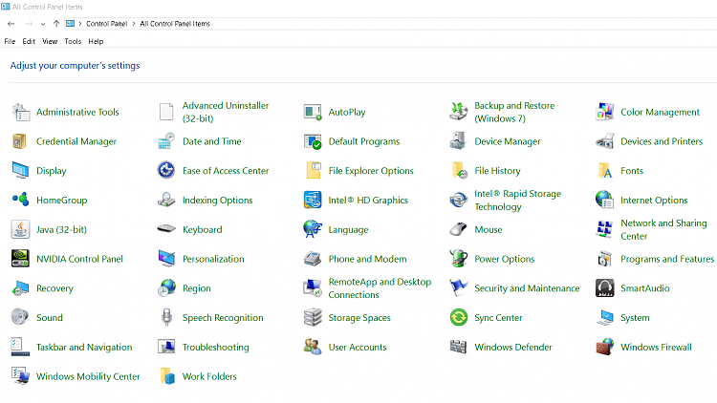Click All Control Panel Items breadcrumb
The image size is (717, 403).
[175, 24]
